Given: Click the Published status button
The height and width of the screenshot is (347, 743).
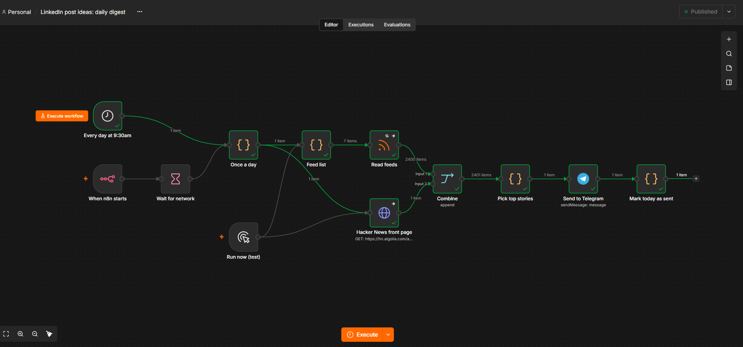Looking at the screenshot, I should 701,12.
